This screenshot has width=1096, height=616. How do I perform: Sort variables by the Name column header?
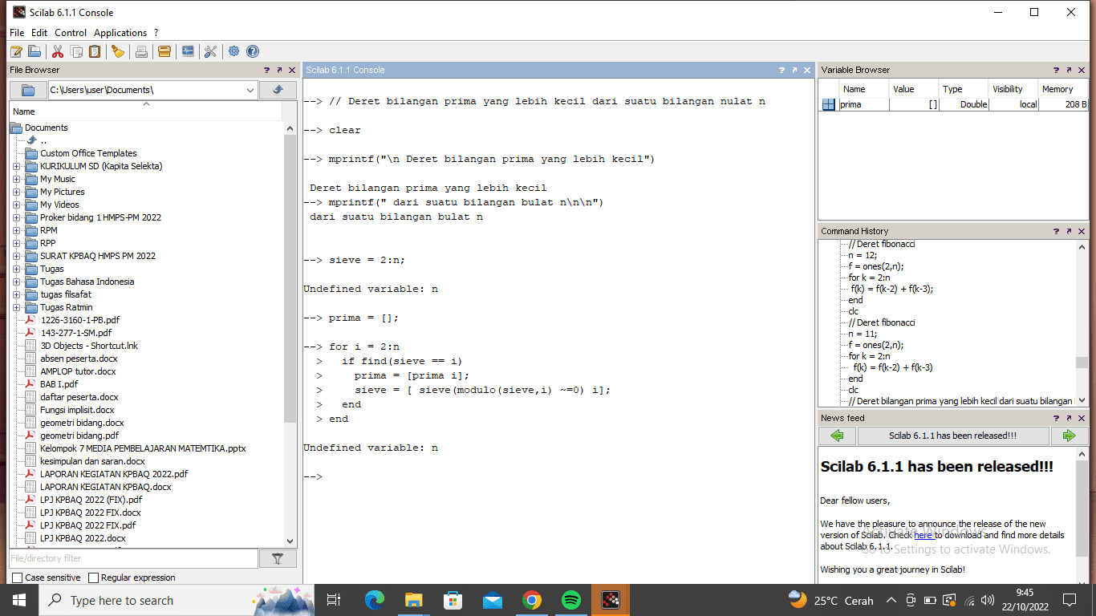pos(863,89)
